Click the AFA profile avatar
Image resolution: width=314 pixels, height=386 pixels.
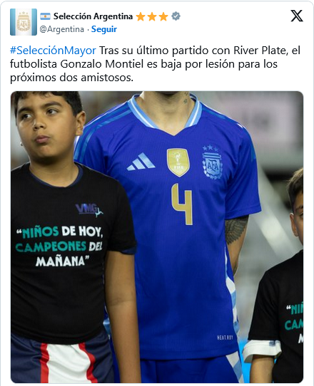point(24,22)
